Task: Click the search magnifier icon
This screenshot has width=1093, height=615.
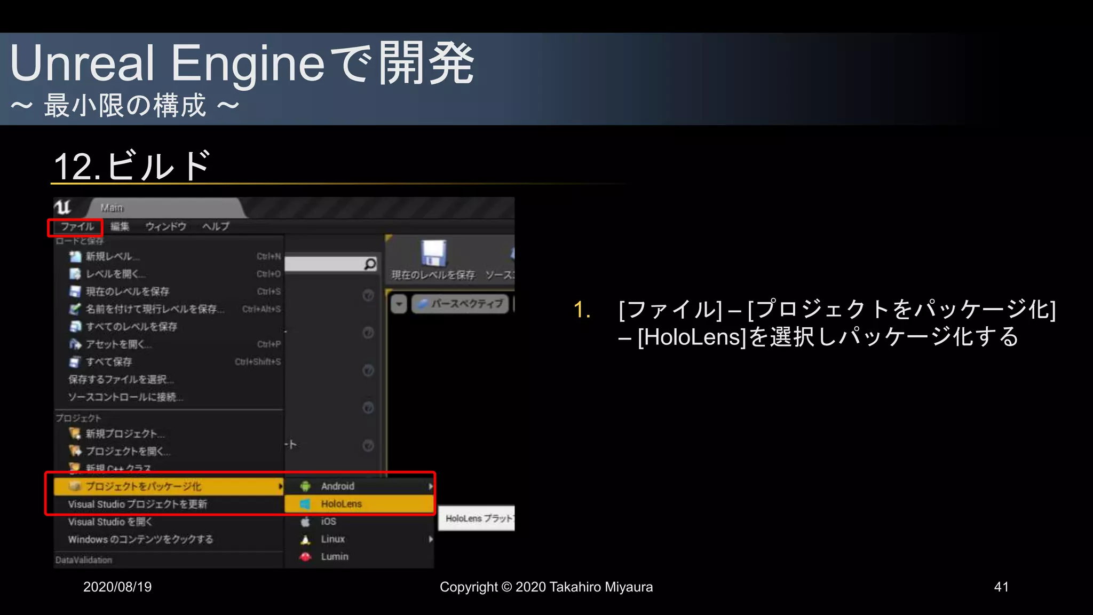Action: [x=370, y=264]
